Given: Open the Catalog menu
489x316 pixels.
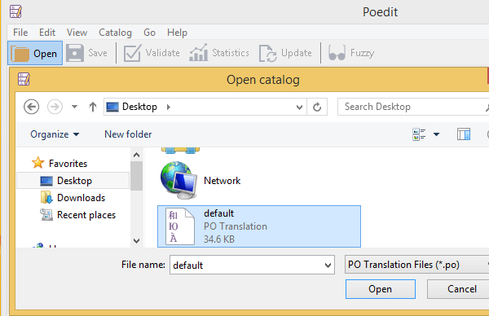Looking at the screenshot, I should click(x=115, y=33).
